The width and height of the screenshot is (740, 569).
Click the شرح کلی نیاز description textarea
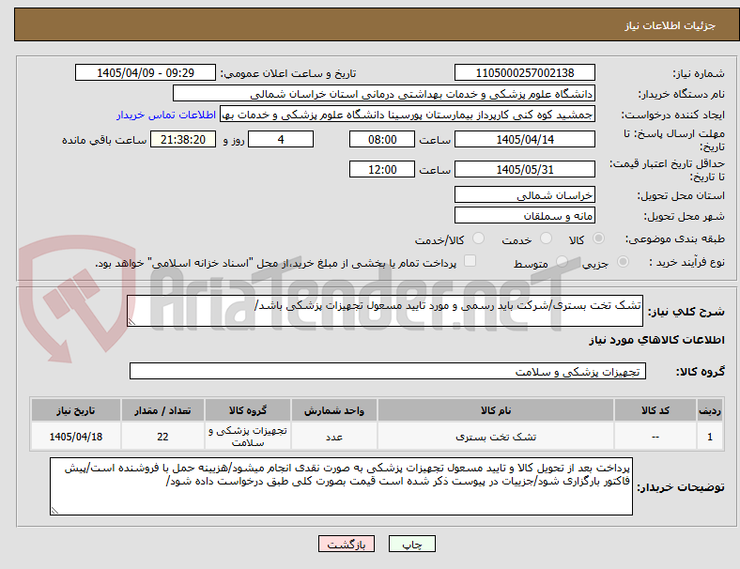click(x=385, y=311)
